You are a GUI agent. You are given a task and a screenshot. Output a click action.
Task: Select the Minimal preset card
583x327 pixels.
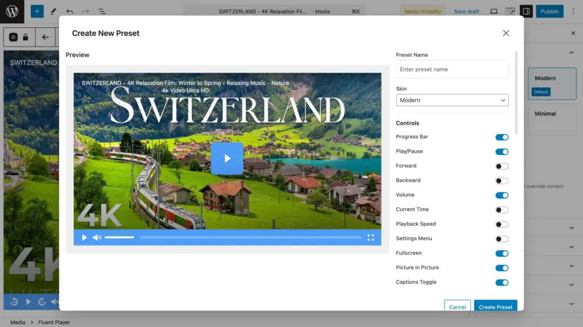coord(551,119)
